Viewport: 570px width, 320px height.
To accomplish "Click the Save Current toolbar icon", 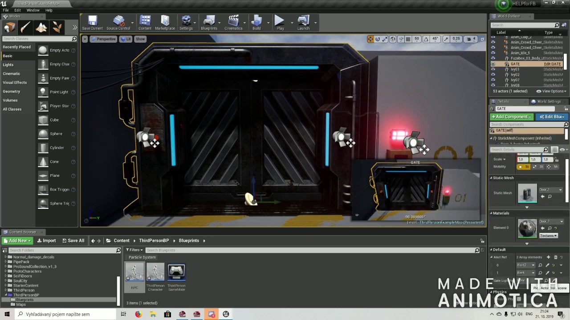I will pyautogui.click(x=92, y=23).
